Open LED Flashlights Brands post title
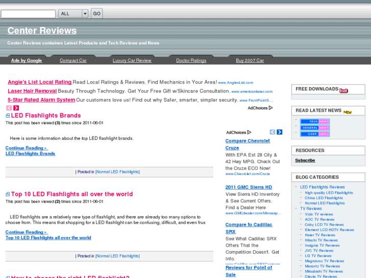Screen dimensions: 371x278 coord(46,115)
